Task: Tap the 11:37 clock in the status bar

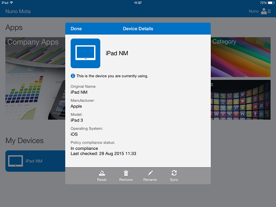Action: tap(138, 3)
